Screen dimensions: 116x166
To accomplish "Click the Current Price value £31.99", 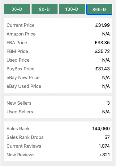I will 102,25.
